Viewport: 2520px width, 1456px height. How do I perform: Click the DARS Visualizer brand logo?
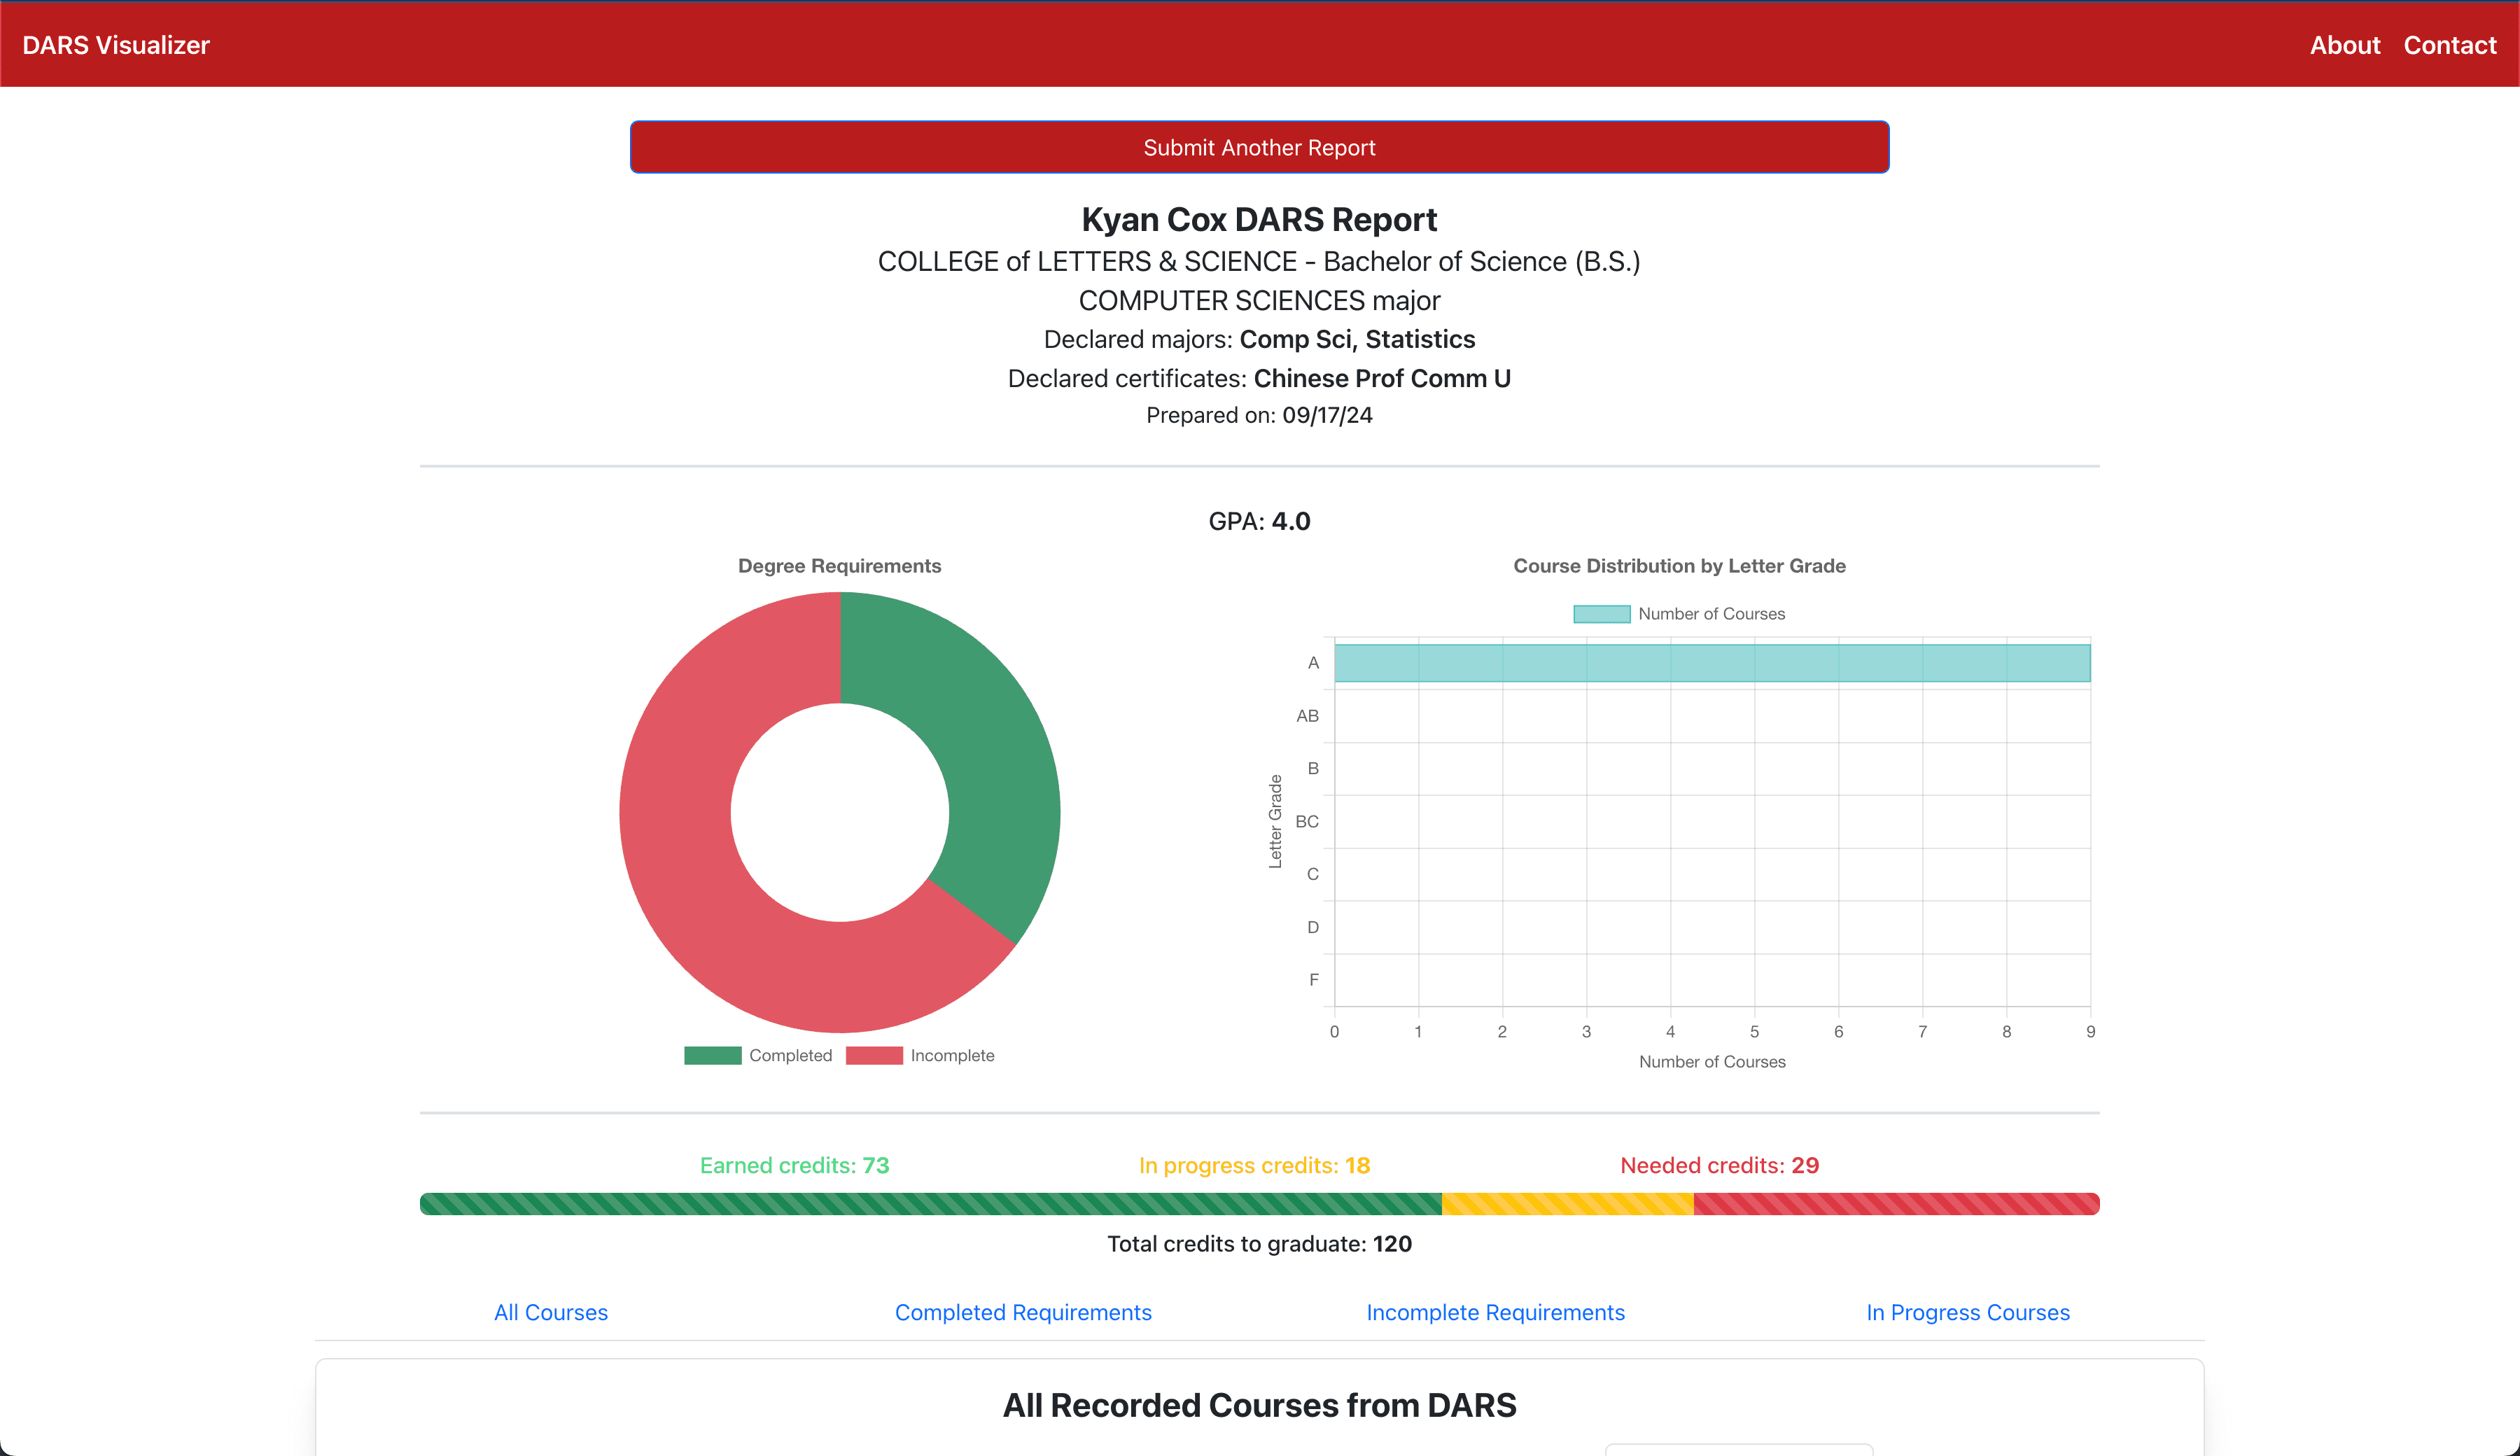116,45
